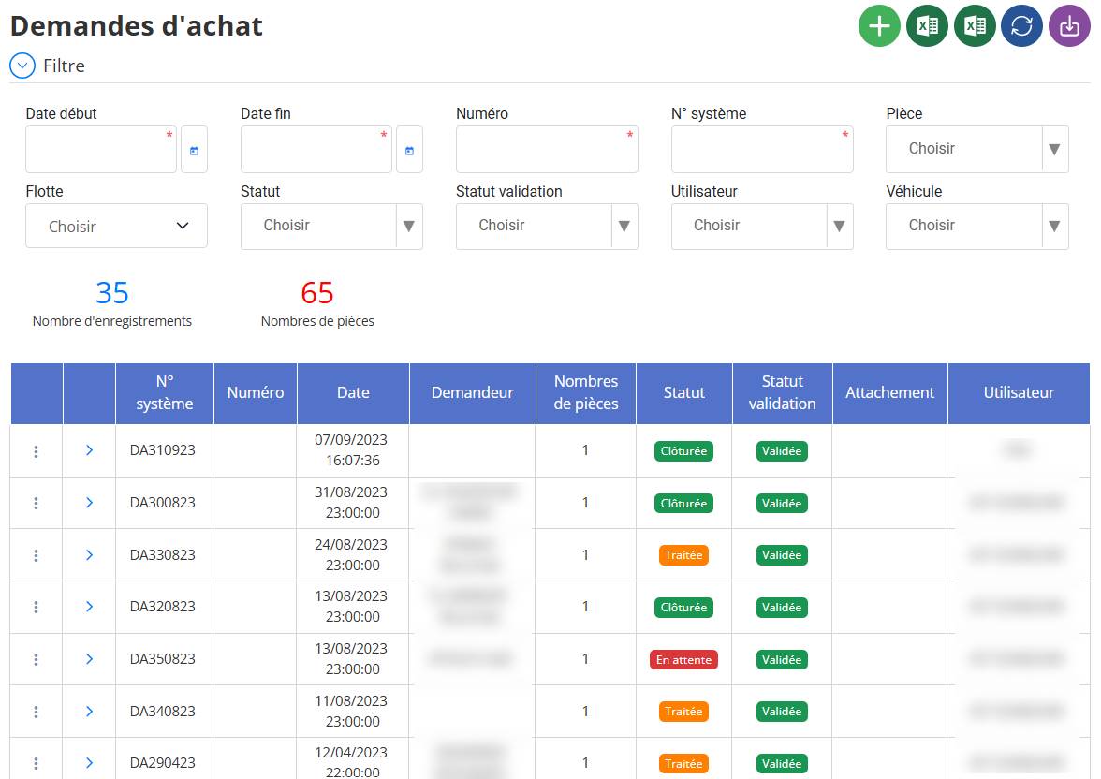Sort by Statut column header
The width and height of the screenshot is (1101, 779).
[683, 392]
